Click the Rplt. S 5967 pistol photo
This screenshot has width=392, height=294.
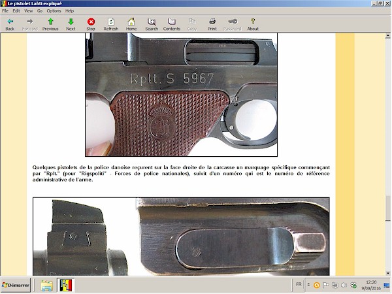(x=181, y=95)
